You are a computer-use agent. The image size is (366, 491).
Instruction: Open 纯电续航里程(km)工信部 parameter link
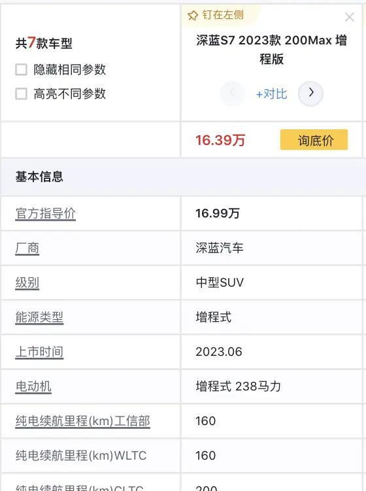[83, 421]
